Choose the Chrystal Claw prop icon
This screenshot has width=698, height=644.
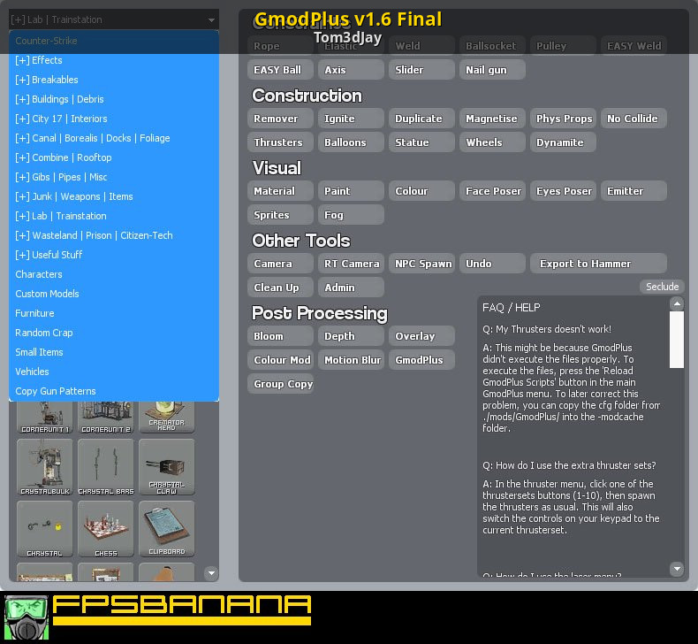pyautogui.click(x=167, y=467)
